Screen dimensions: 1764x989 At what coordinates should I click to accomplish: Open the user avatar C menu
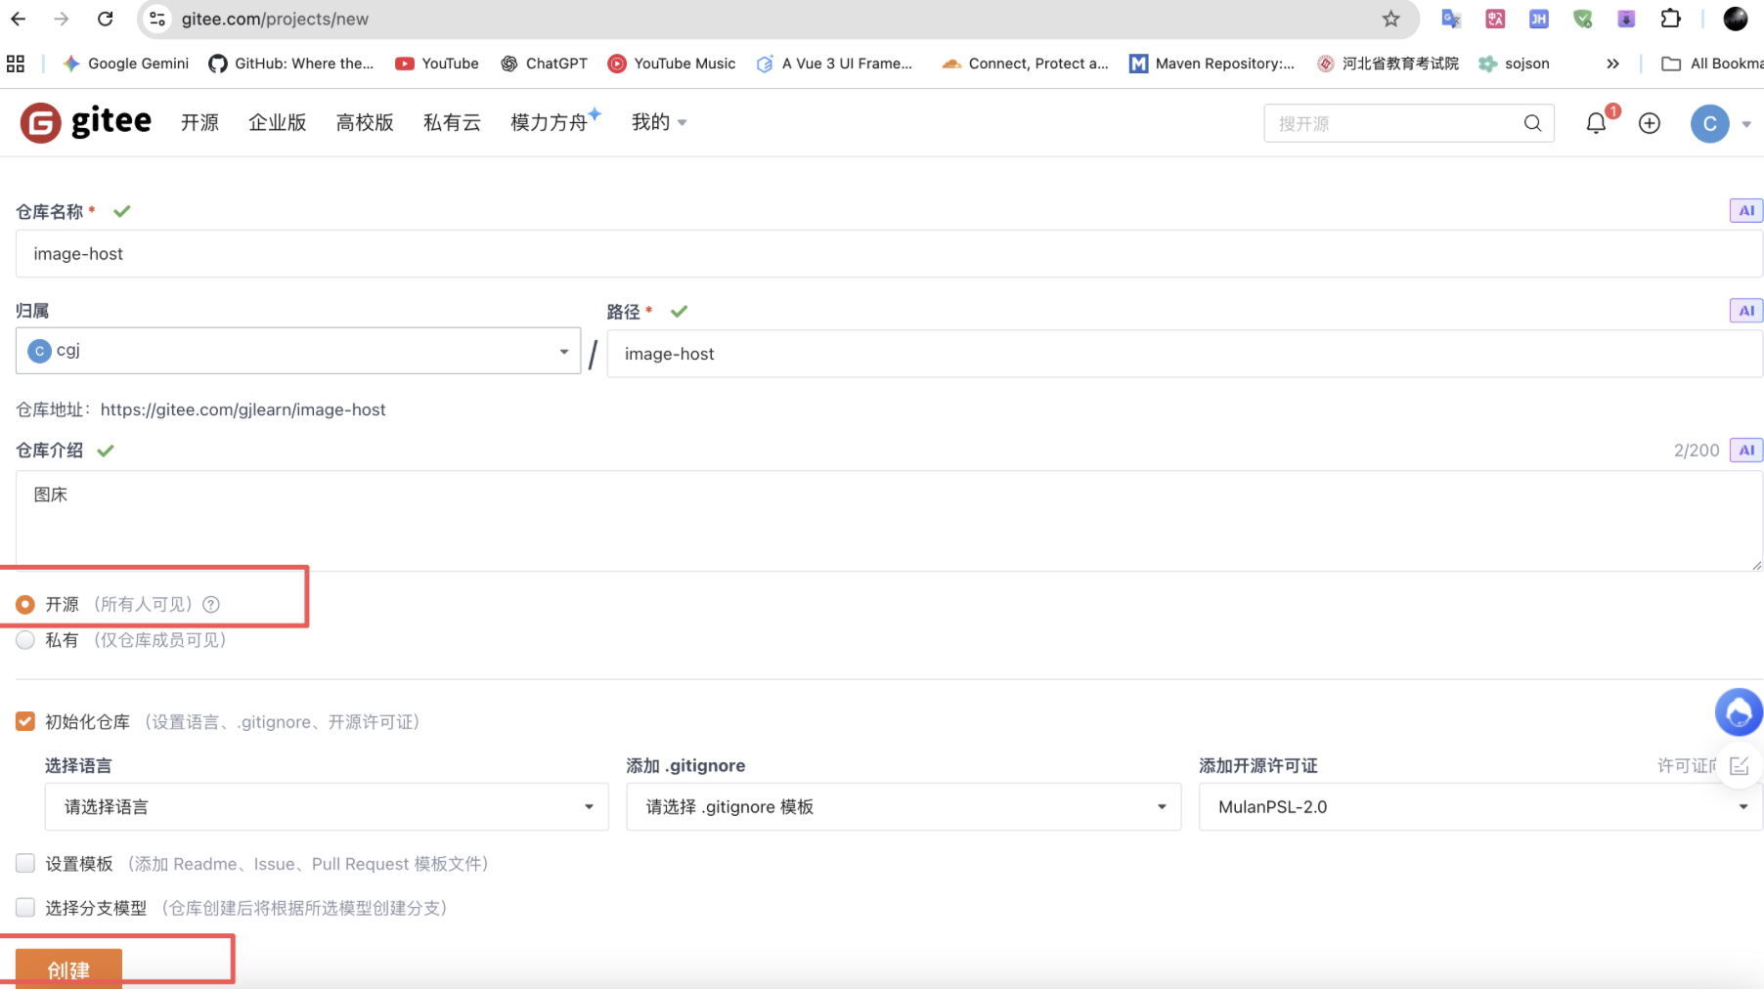point(1710,123)
